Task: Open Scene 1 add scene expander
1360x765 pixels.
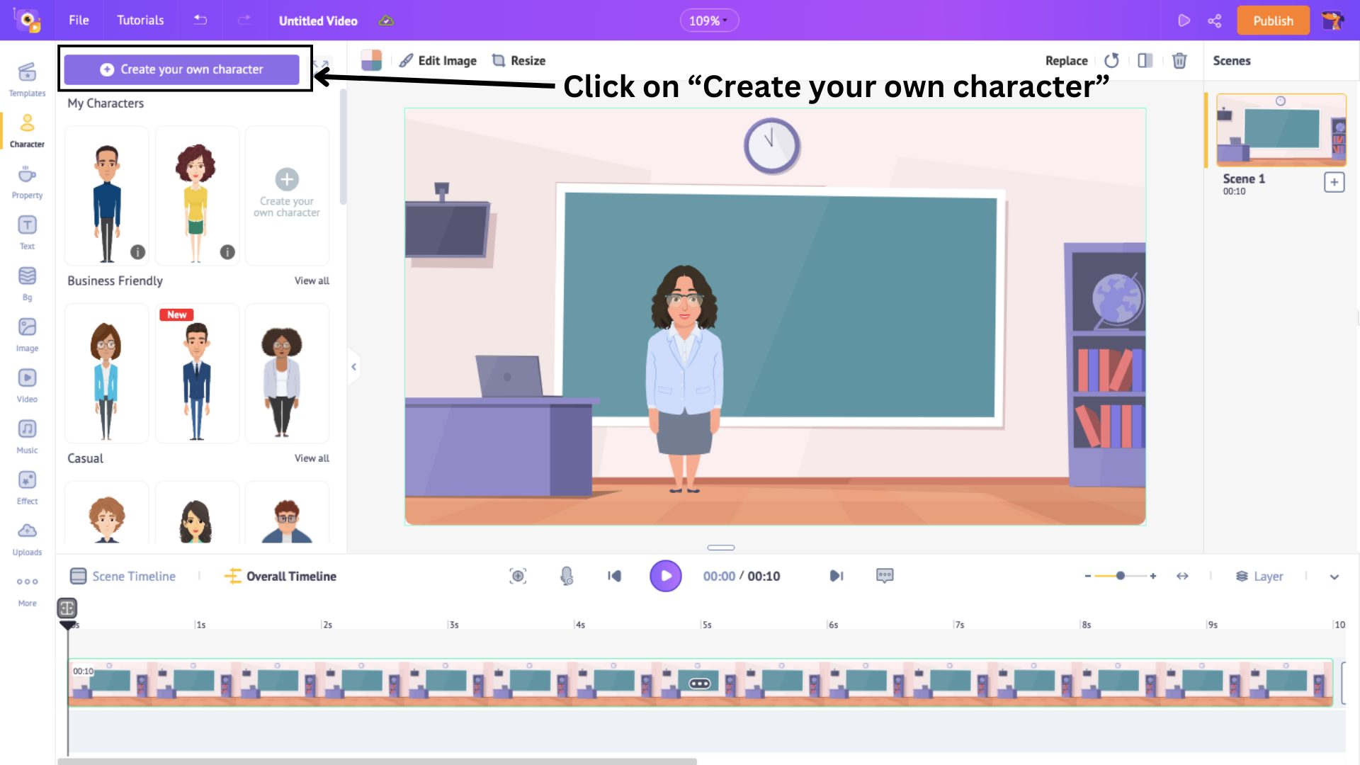Action: tap(1334, 182)
